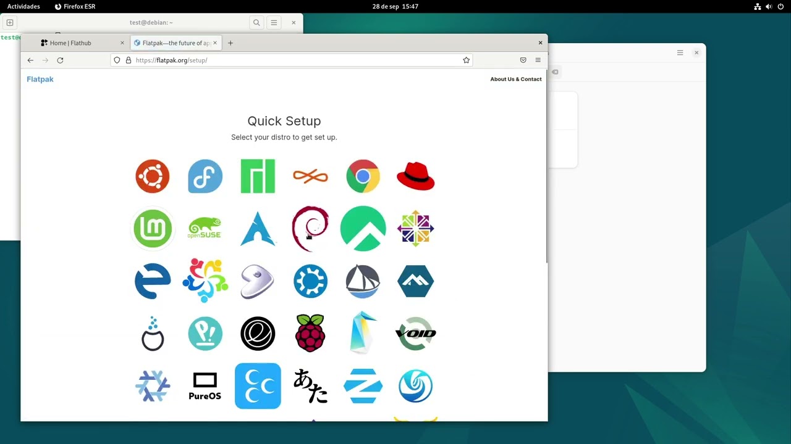The height and width of the screenshot is (444, 791).
Task: Select the Mageia cauldron logo
Action: (x=153, y=334)
